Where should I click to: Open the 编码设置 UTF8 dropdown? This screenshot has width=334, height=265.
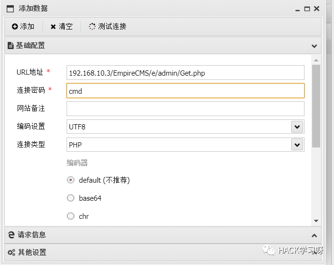pyautogui.click(x=297, y=127)
